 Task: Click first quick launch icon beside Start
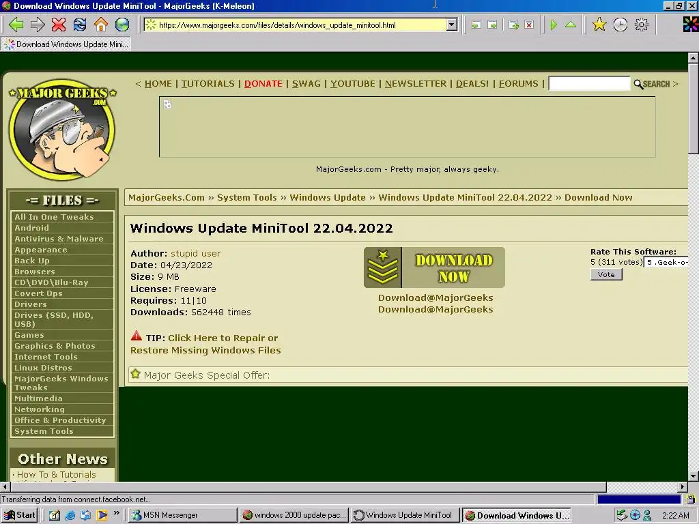tap(55, 515)
